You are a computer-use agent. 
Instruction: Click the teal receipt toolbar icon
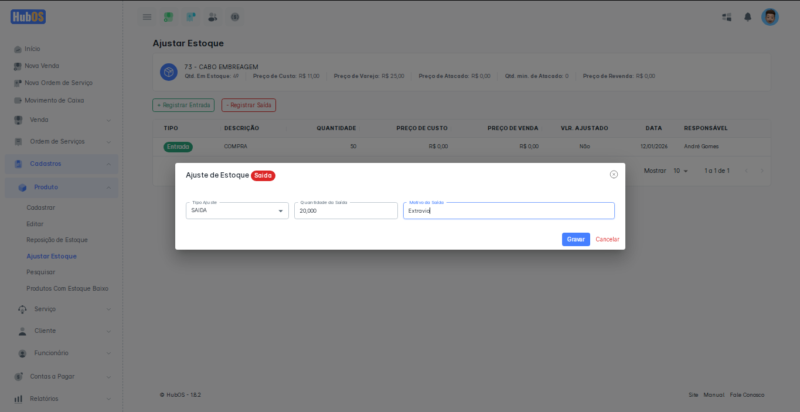191,17
